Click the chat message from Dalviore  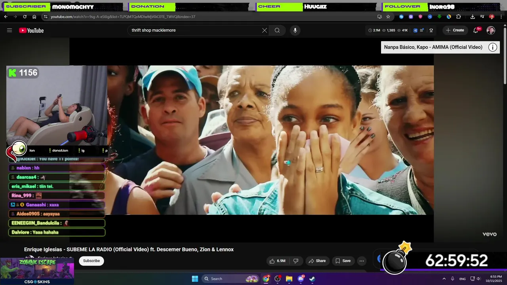pyautogui.click(x=57, y=232)
